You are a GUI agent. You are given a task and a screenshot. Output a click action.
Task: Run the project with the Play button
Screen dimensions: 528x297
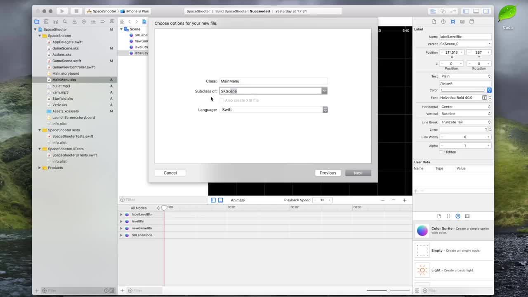(62, 11)
